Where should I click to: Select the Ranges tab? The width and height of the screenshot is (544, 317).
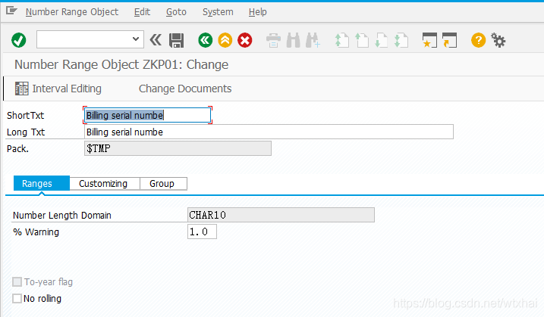pos(42,183)
